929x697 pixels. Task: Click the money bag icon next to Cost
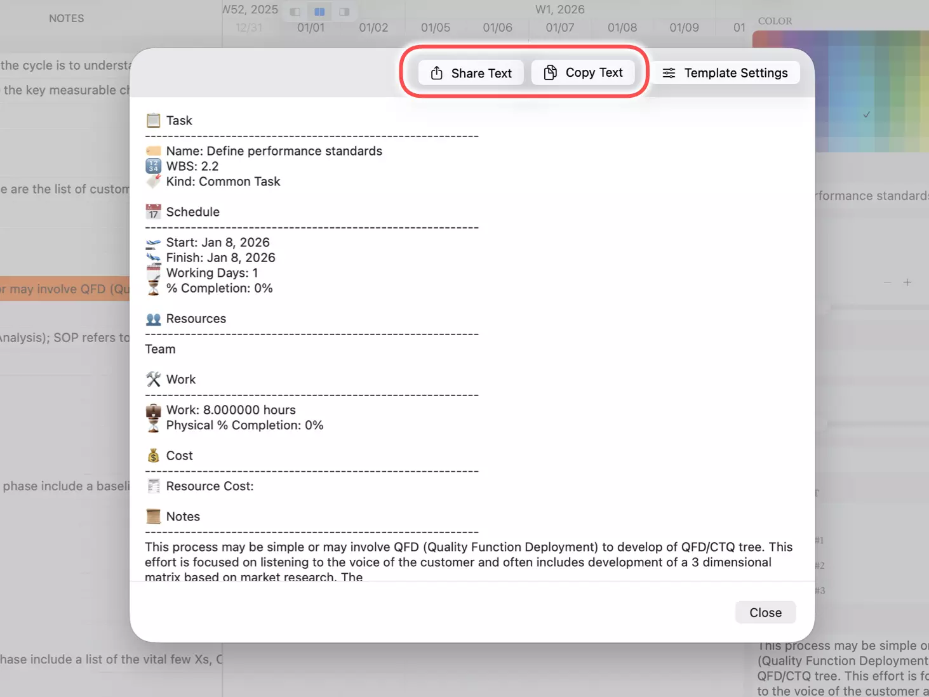[x=153, y=455]
